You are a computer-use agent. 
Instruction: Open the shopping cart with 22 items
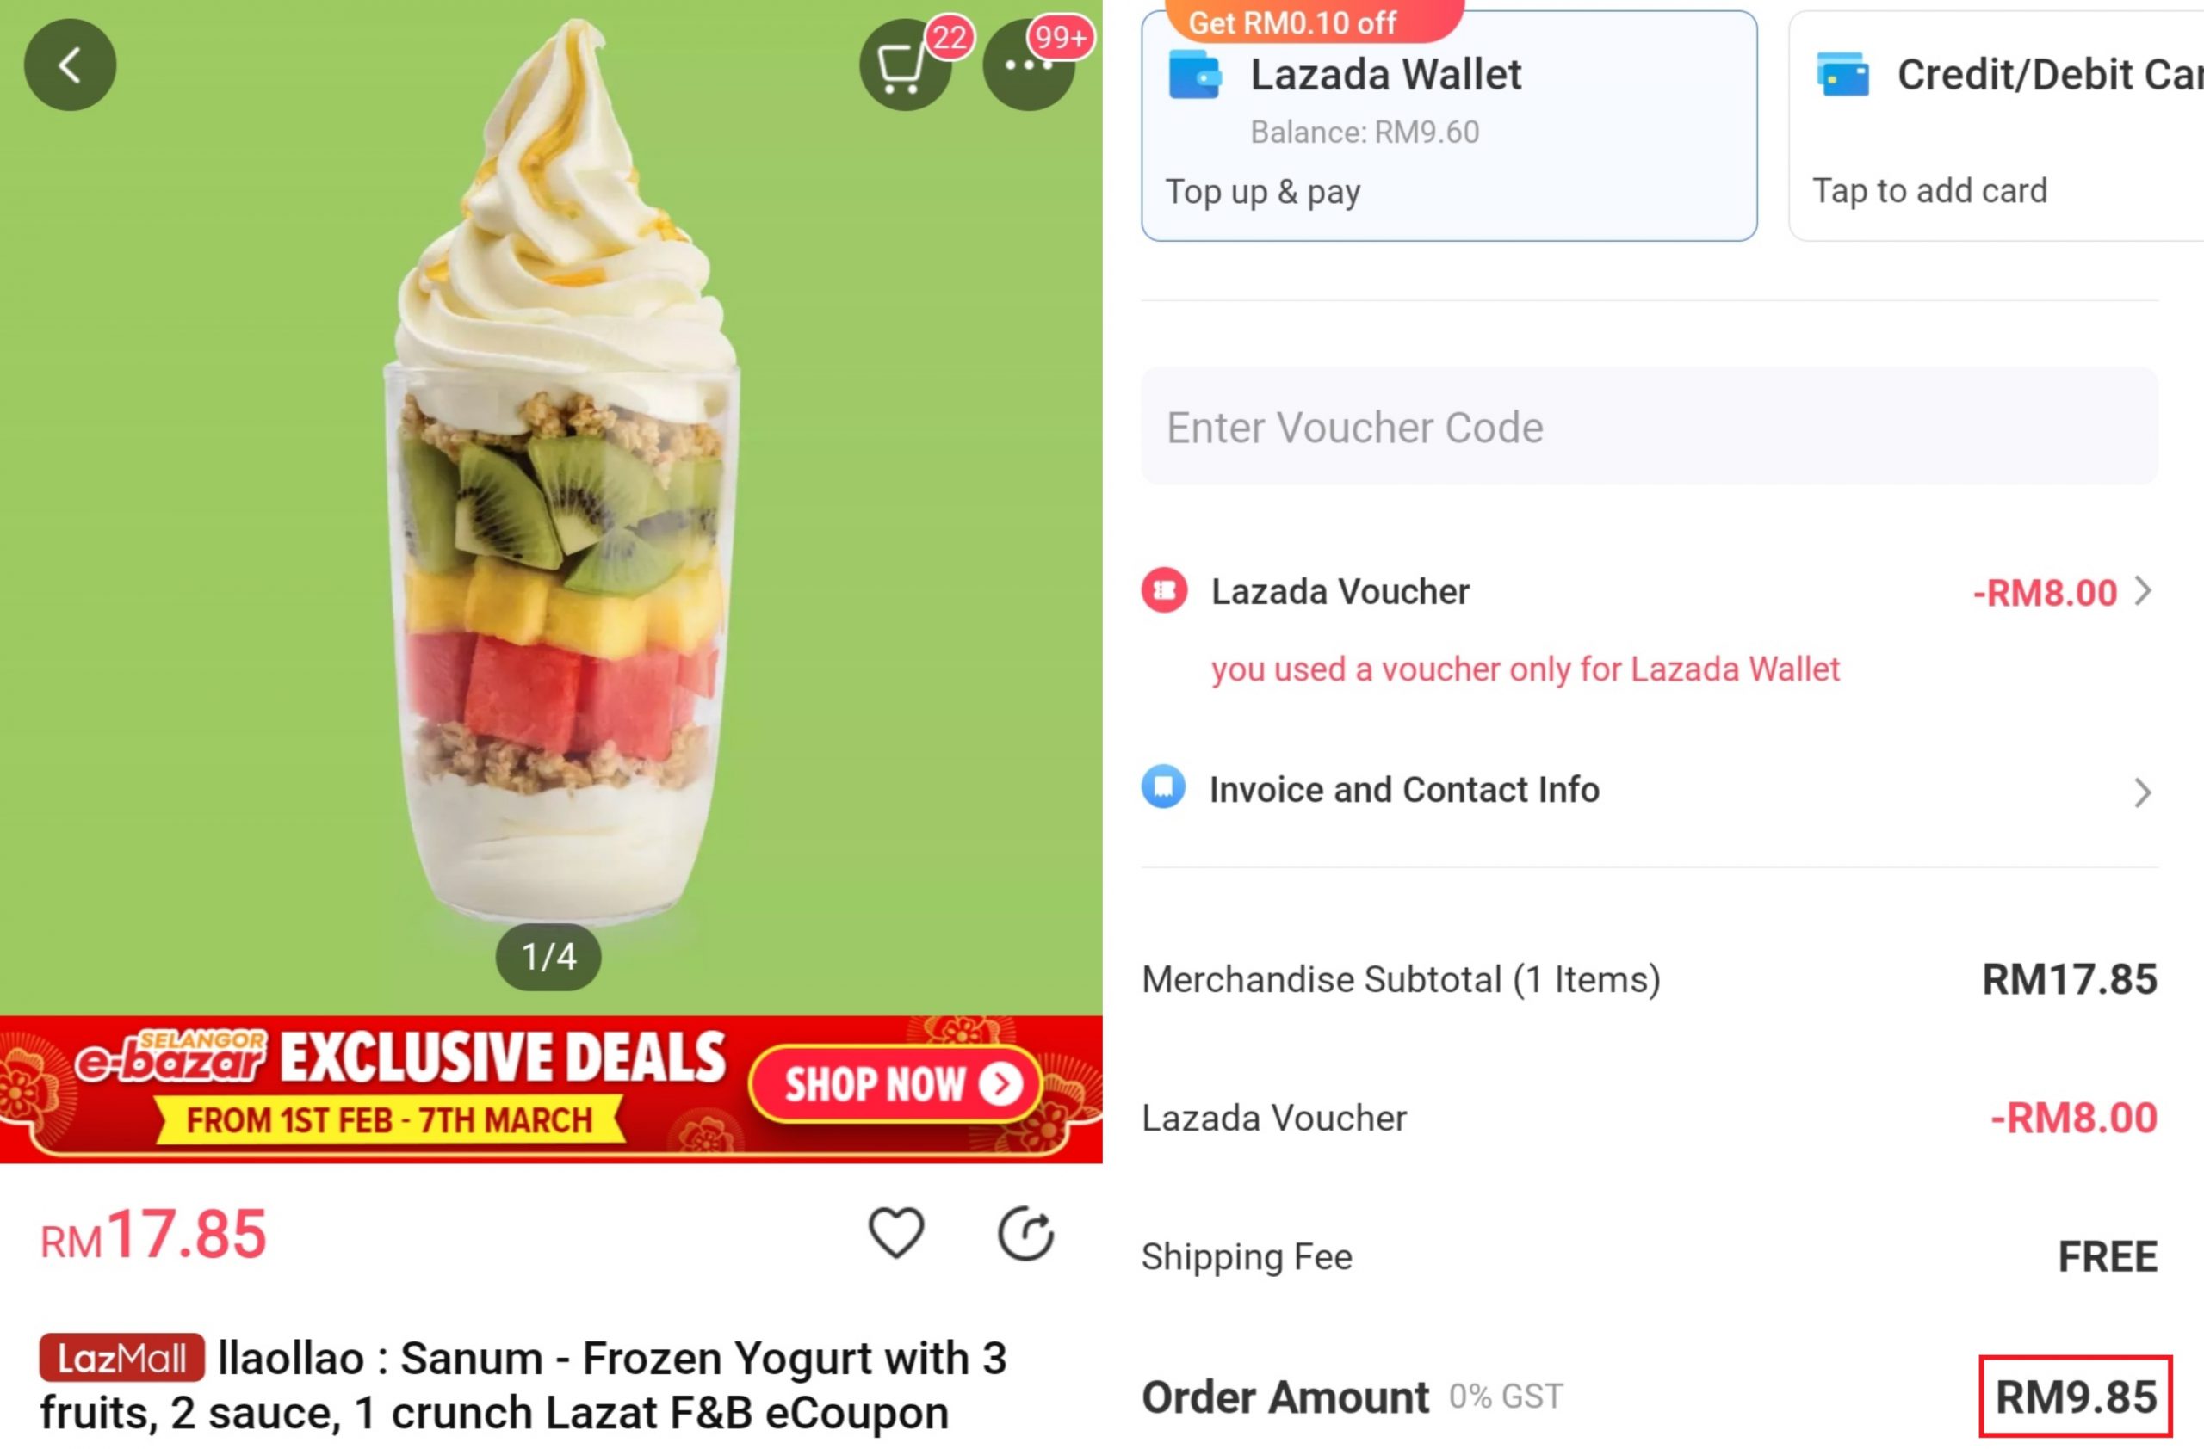pyautogui.click(x=905, y=65)
